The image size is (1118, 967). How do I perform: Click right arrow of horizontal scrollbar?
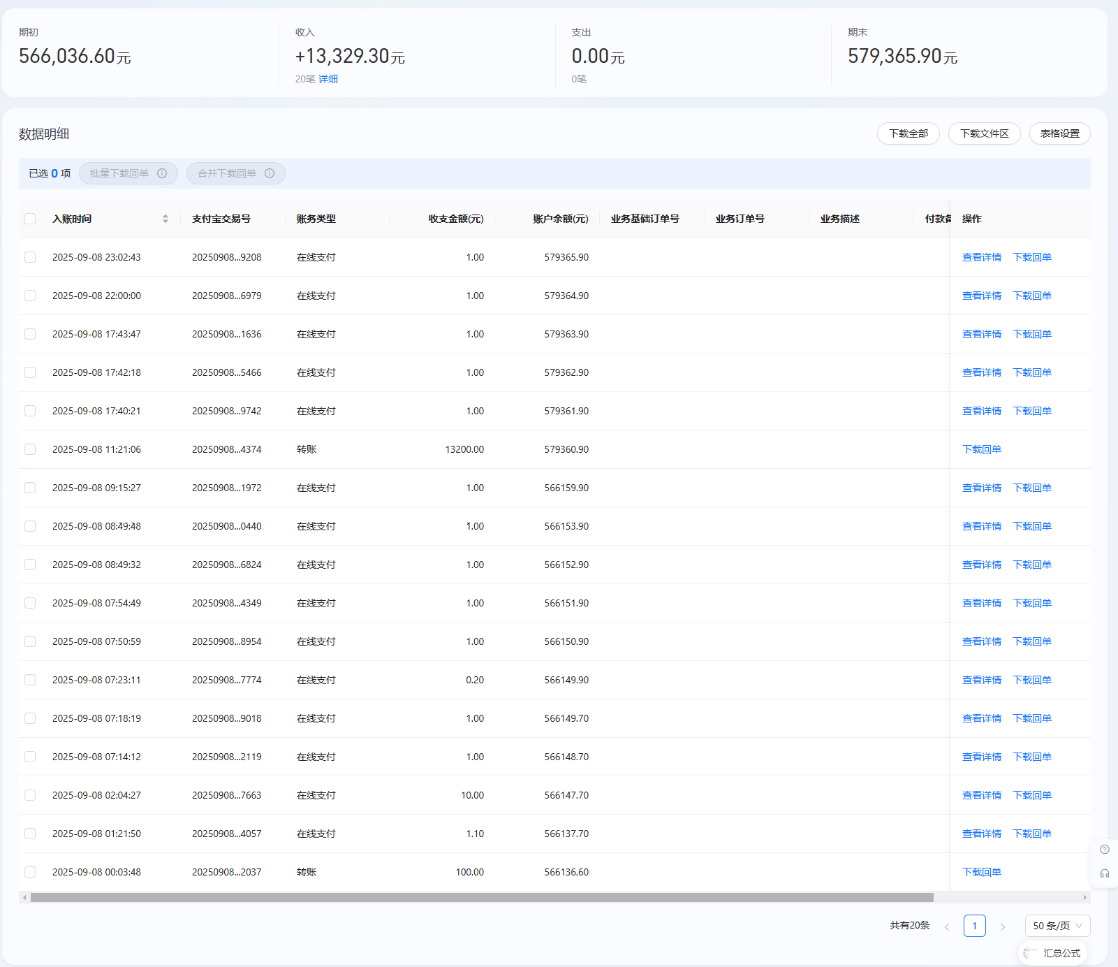click(1084, 897)
